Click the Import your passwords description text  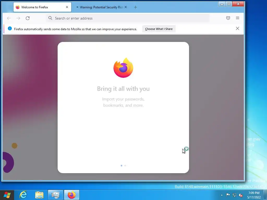click(123, 102)
